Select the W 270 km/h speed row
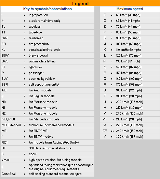 (x=130, y=125)
